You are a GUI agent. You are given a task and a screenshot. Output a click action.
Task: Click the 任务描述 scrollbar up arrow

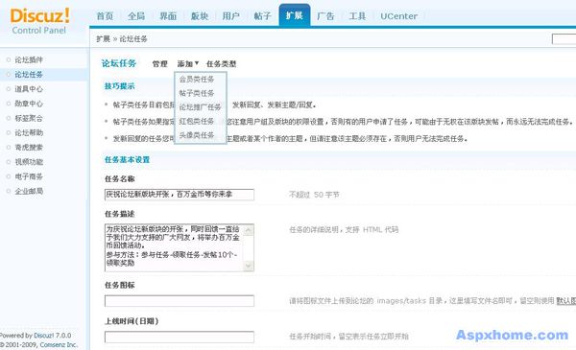click(x=249, y=230)
